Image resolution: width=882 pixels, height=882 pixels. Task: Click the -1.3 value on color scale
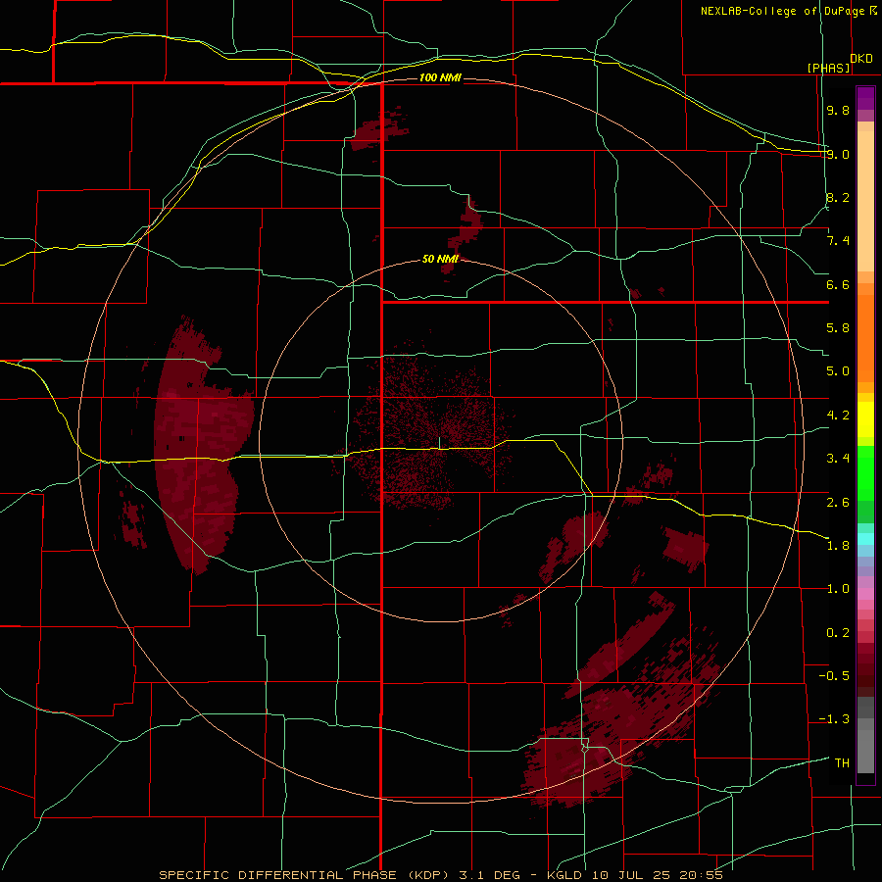click(834, 719)
